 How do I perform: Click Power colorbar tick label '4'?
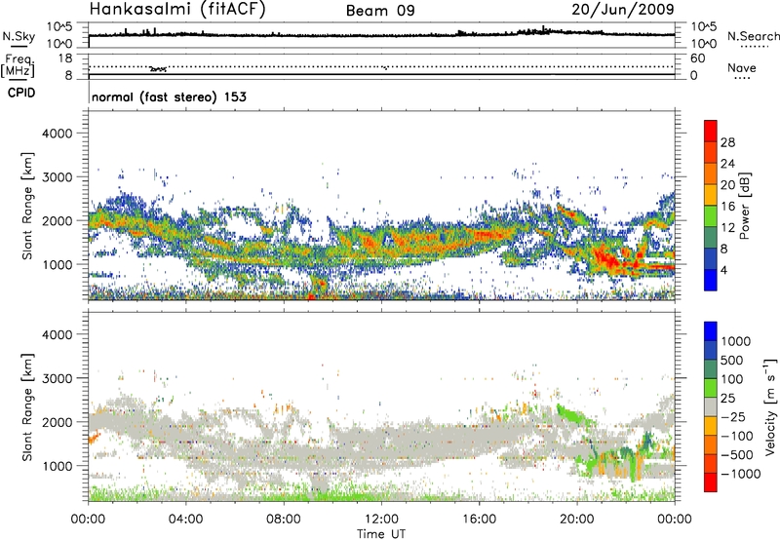pos(724,270)
